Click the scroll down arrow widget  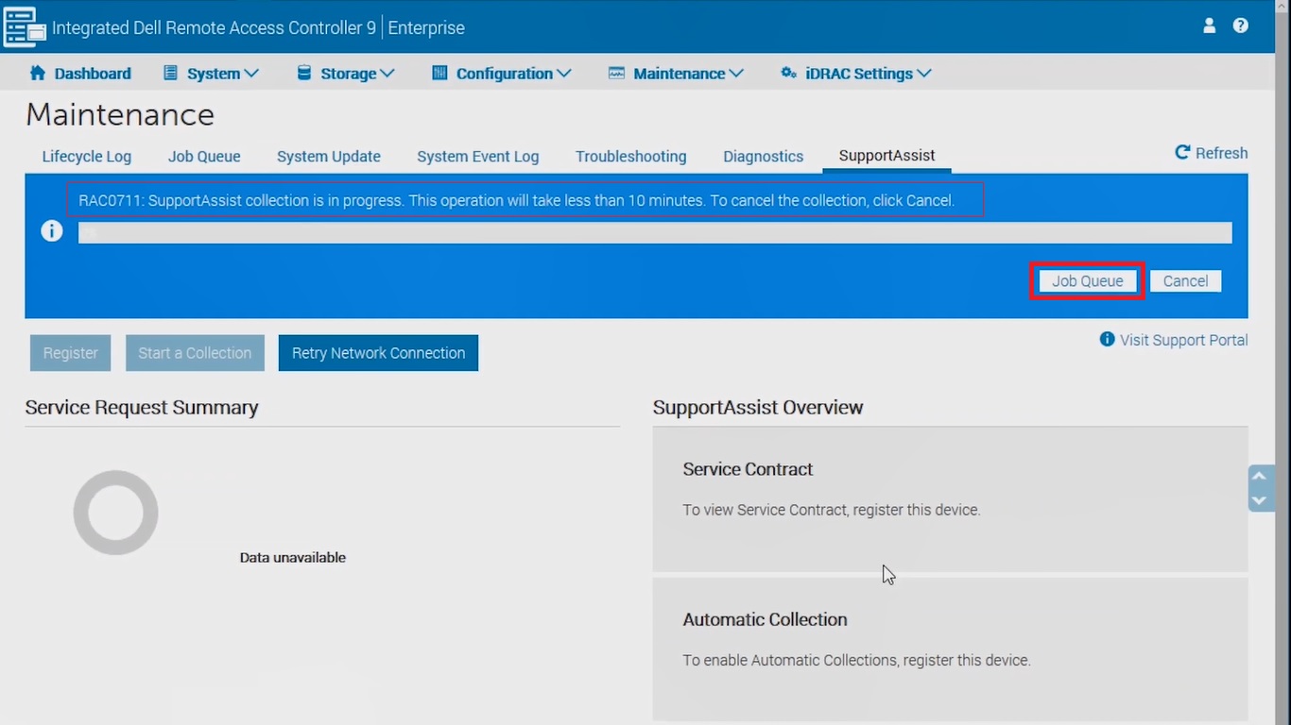tap(1259, 500)
